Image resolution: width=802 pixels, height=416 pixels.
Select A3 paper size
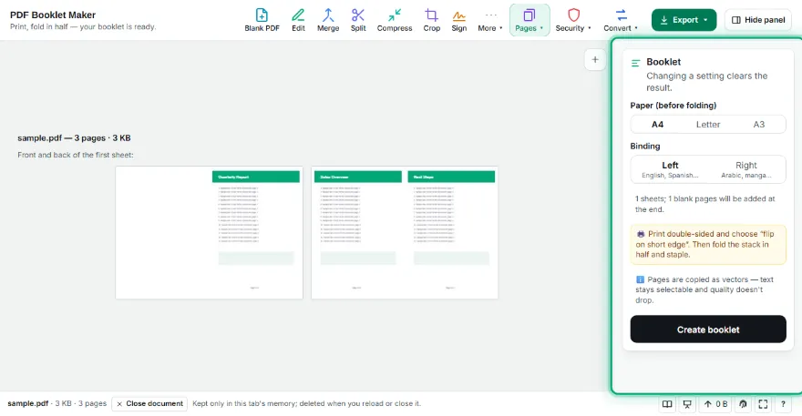(759, 124)
